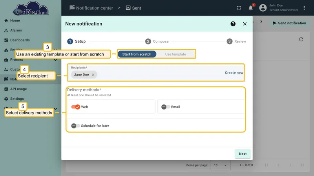Go to first page of results

[267, 165]
